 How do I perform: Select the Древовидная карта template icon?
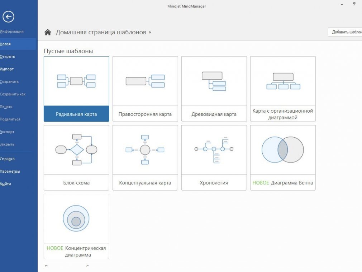click(214, 81)
